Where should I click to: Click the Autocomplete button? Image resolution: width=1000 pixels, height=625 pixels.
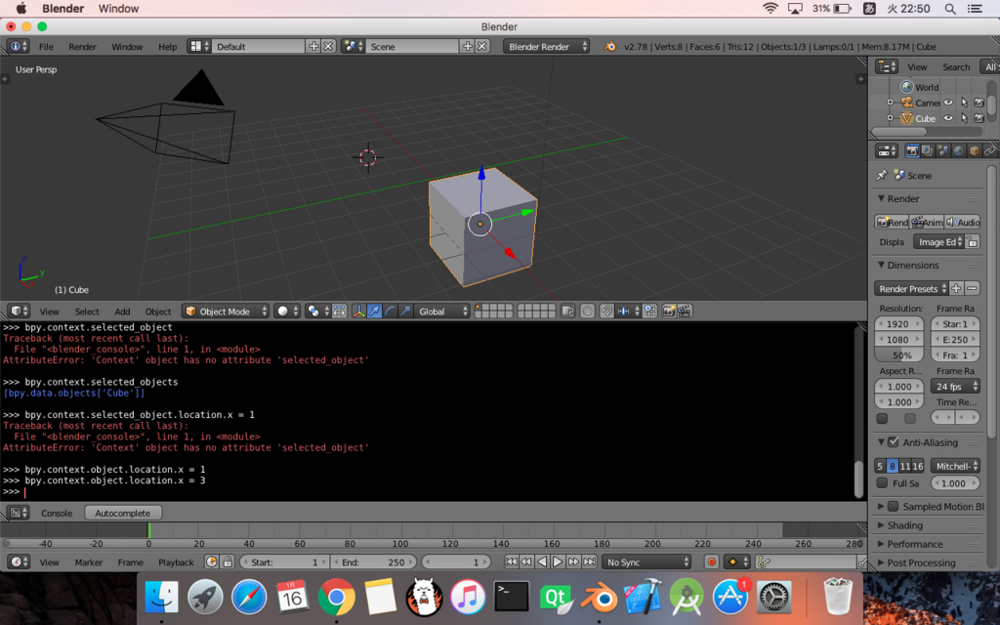(123, 513)
